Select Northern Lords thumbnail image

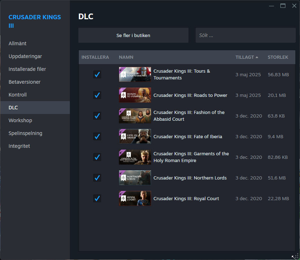pos(135,178)
